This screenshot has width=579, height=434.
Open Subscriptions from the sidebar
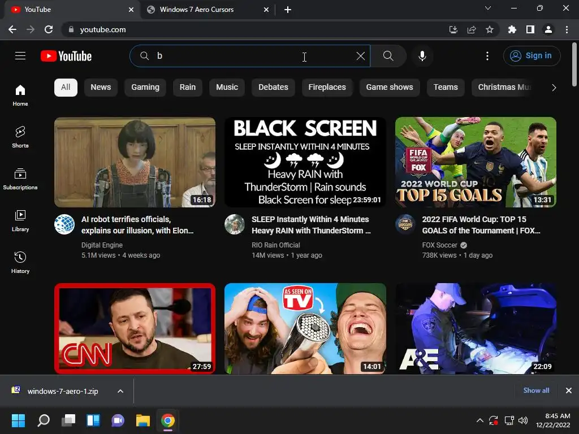click(x=20, y=179)
